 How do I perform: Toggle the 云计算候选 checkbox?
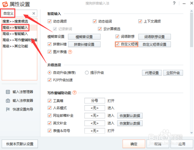100,29
